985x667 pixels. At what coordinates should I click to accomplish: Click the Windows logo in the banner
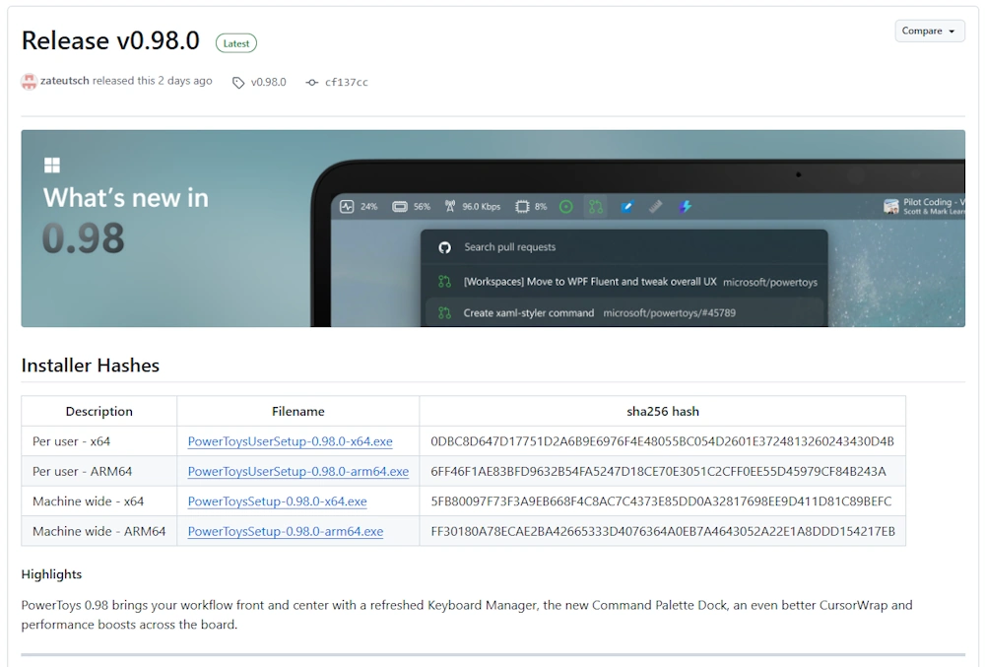[x=52, y=166]
